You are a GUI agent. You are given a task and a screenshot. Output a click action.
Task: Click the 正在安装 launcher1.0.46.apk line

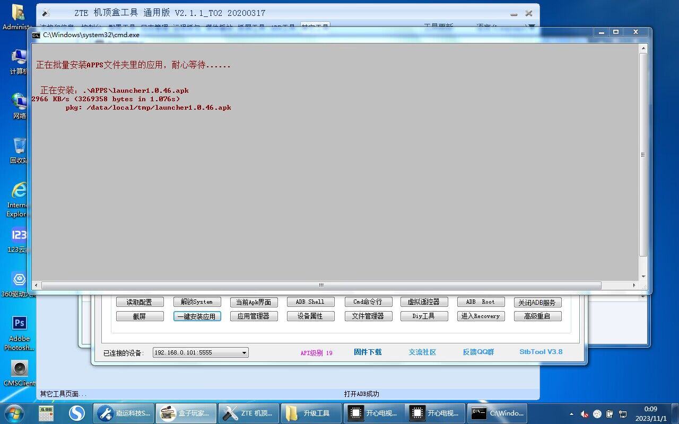coord(115,91)
